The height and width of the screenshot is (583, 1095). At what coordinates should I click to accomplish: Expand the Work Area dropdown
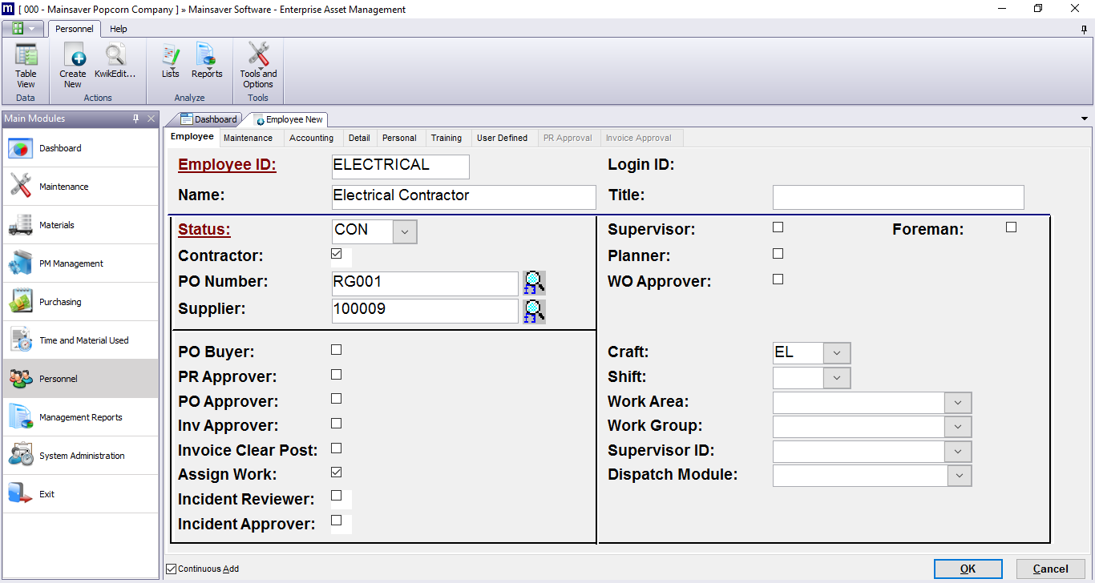pyautogui.click(x=959, y=403)
